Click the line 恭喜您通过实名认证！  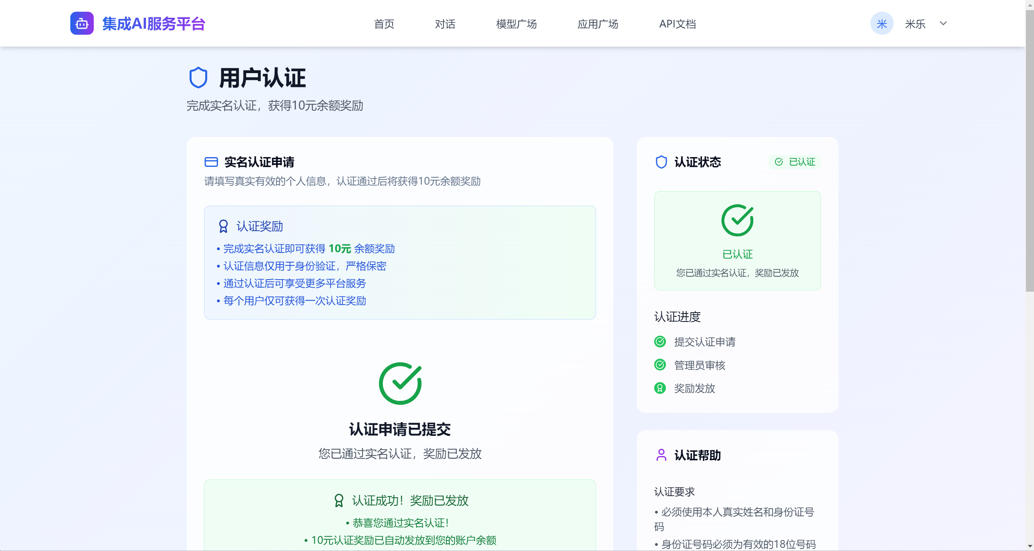(x=398, y=523)
